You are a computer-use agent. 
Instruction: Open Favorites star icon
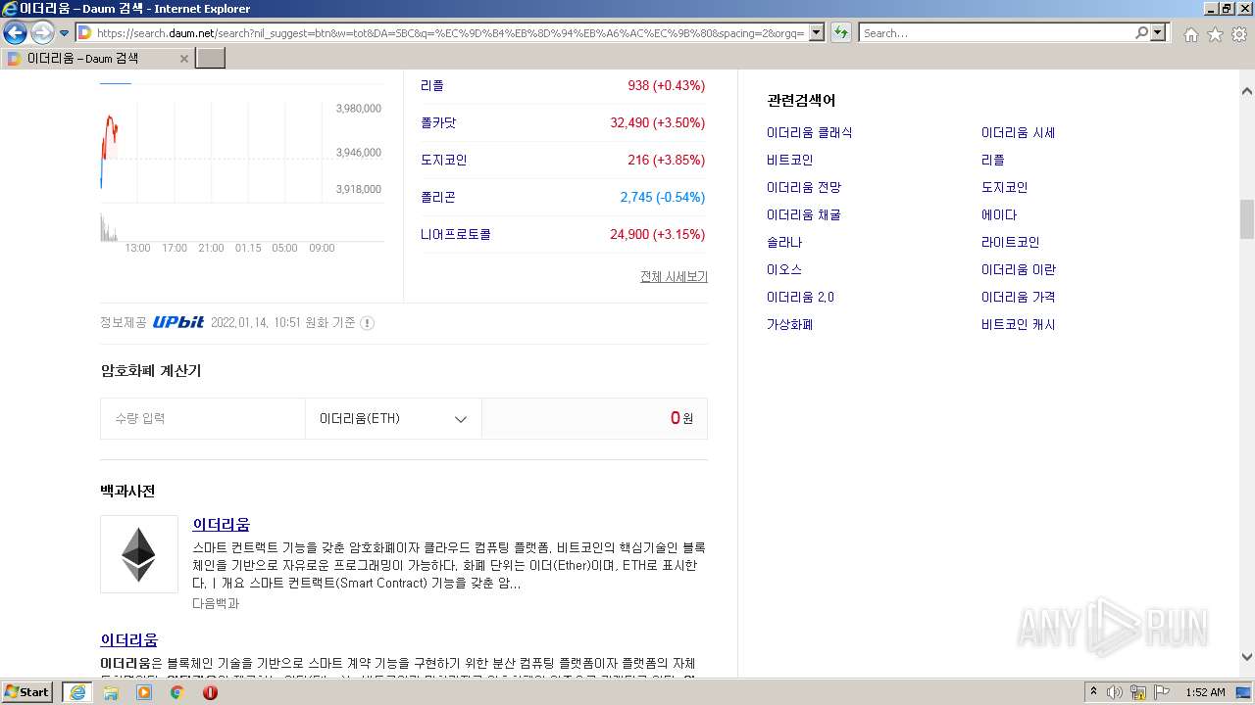coord(1215,34)
